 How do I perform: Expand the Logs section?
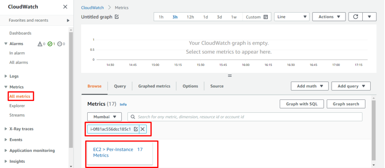6,76
